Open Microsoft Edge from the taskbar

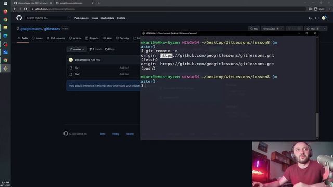(5, 36)
